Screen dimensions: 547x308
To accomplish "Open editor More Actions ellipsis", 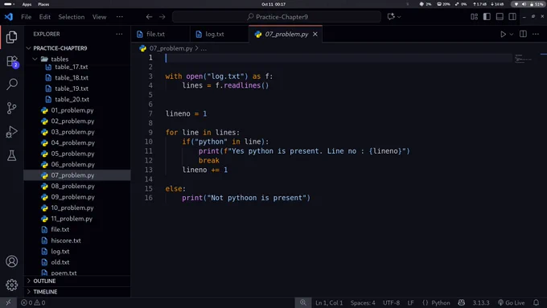I will coord(536,34).
